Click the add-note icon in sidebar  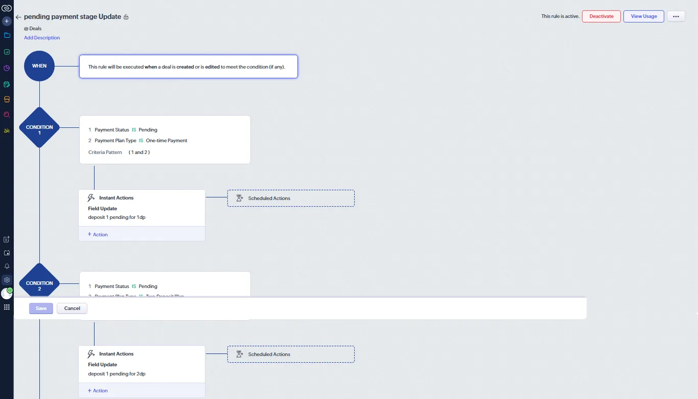[7, 239]
